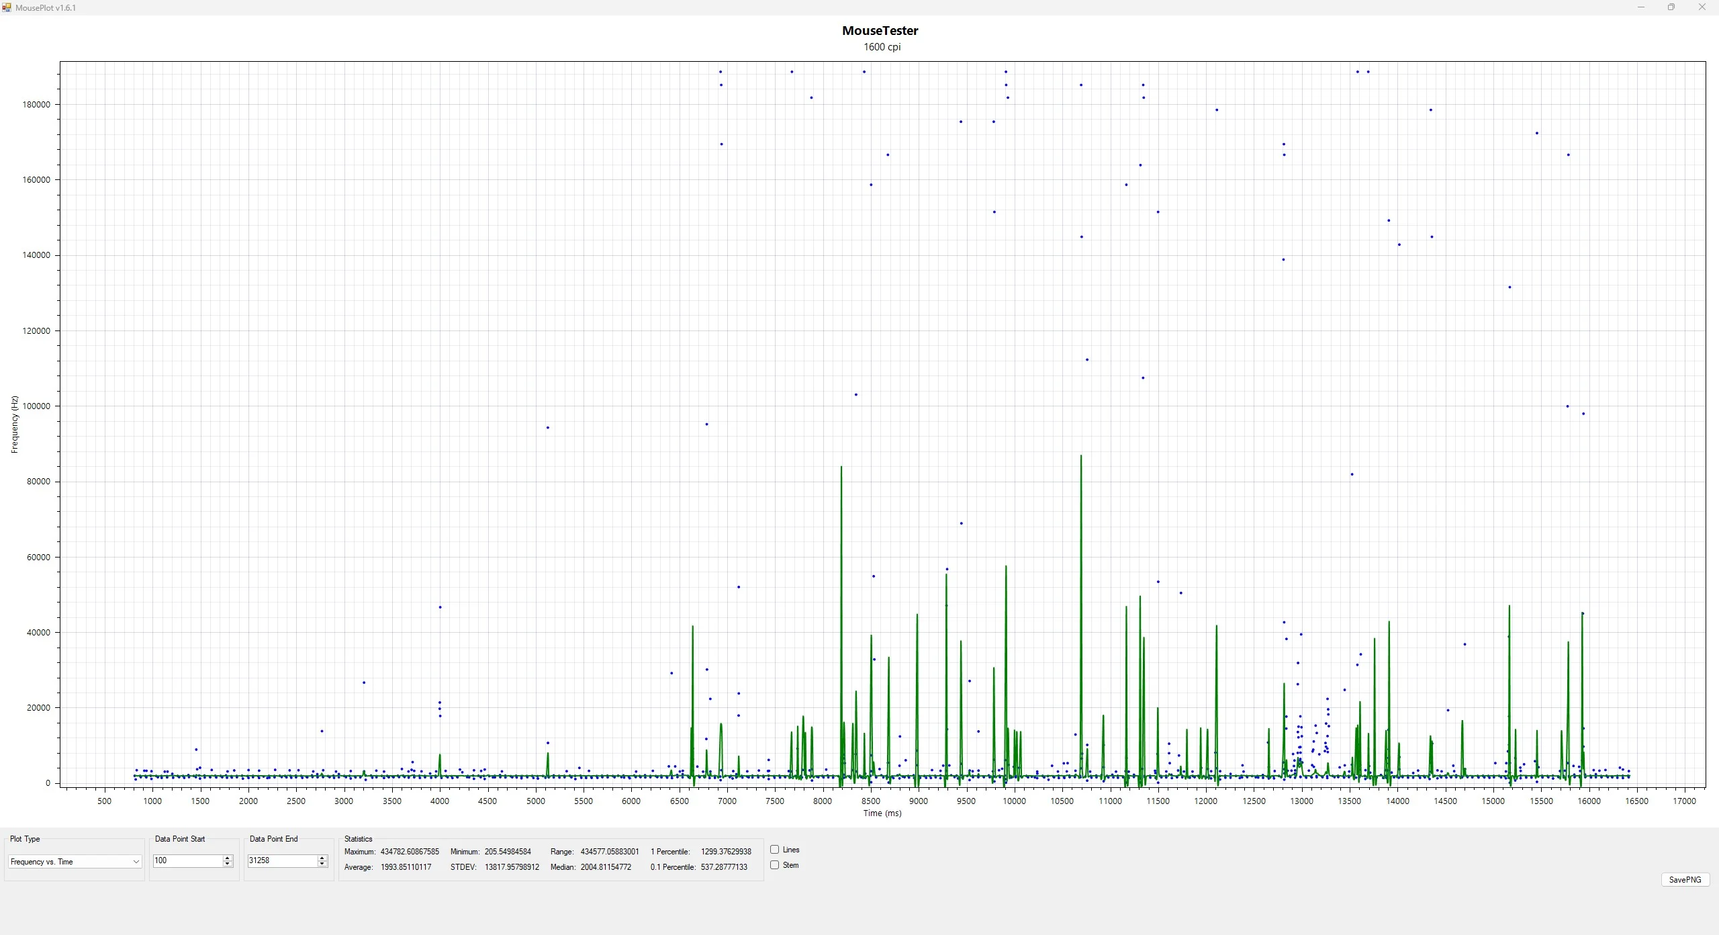
Task: Minimize the MousePlot window
Action: pos(1641,7)
